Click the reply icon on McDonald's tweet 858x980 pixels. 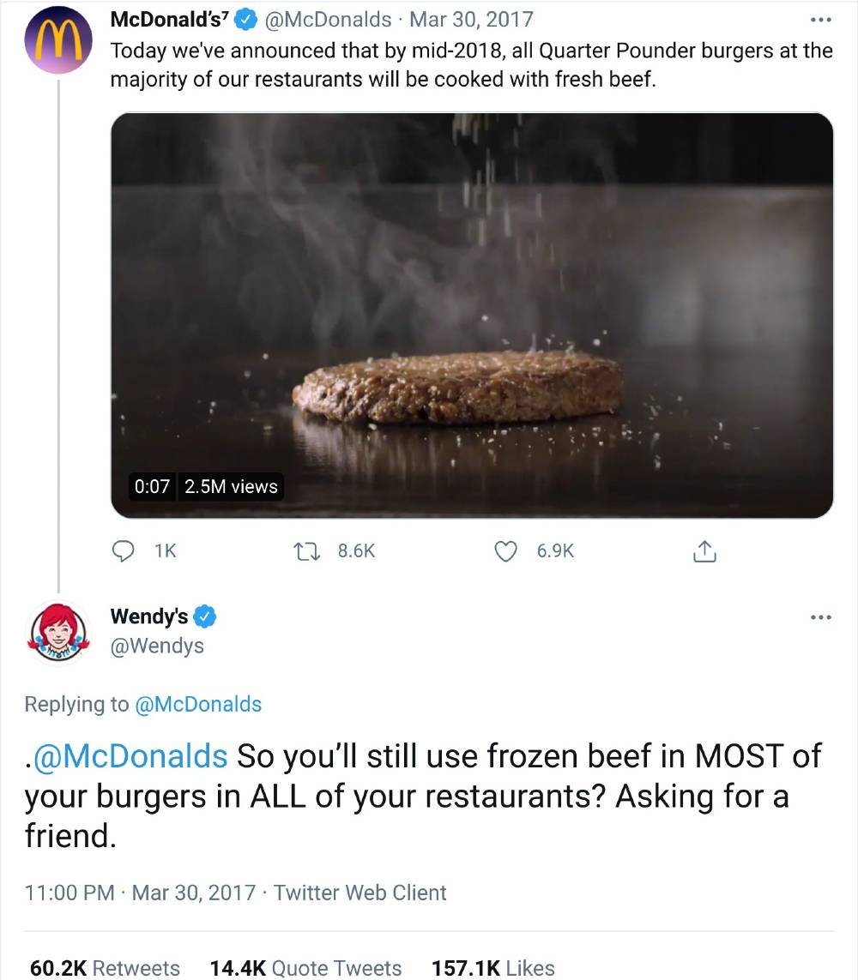click(x=124, y=551)
